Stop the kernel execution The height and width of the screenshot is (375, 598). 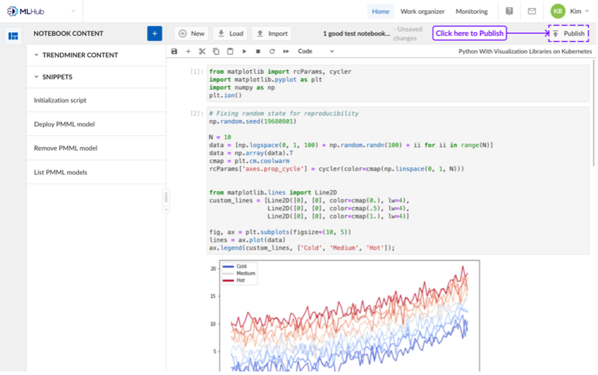(x=258, y=52)
